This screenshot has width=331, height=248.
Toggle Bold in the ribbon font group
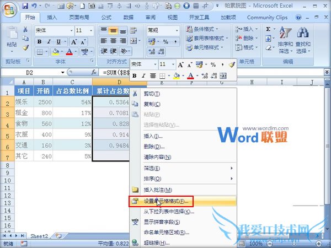pyautogui.click(x=39, y=41)
